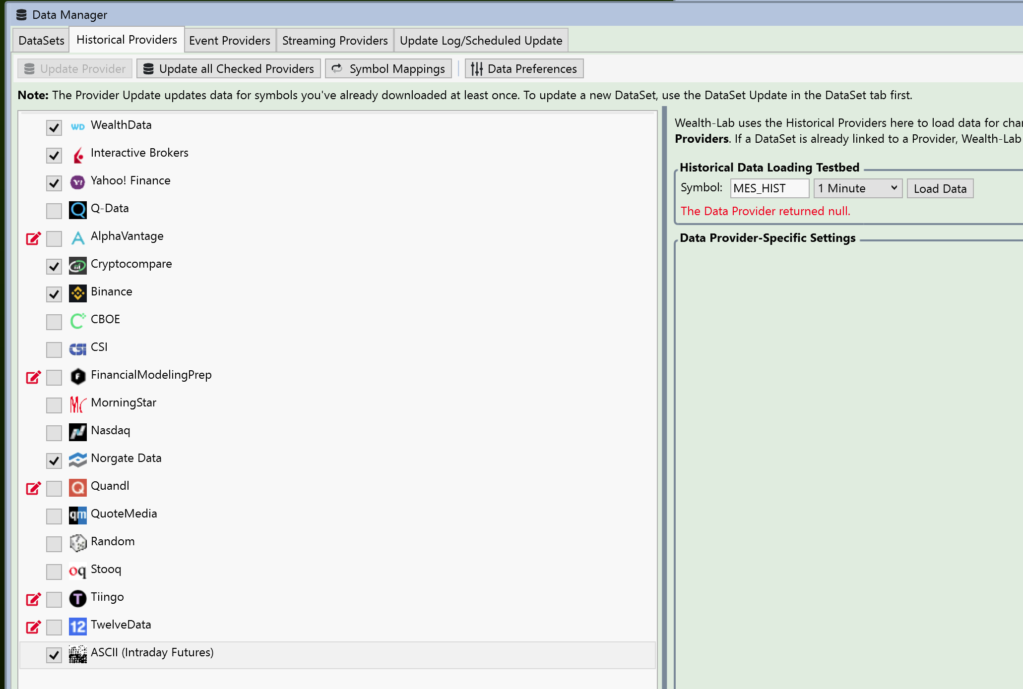The width and height of the screenshot is (1023, 689).
Task: Click the Yahoo! Finance purple logo icon
Action: point(78,182)
